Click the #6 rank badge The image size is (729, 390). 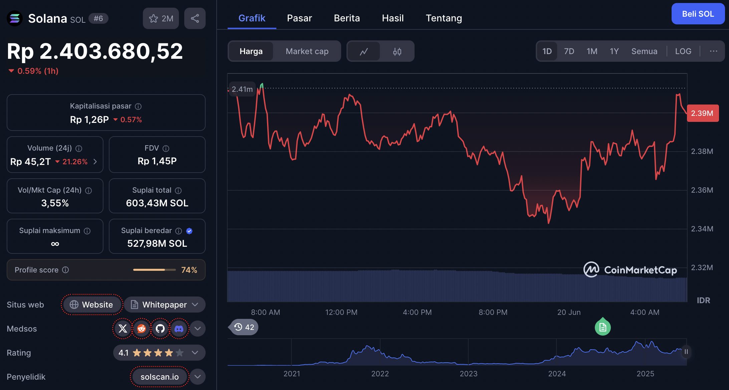98,18
